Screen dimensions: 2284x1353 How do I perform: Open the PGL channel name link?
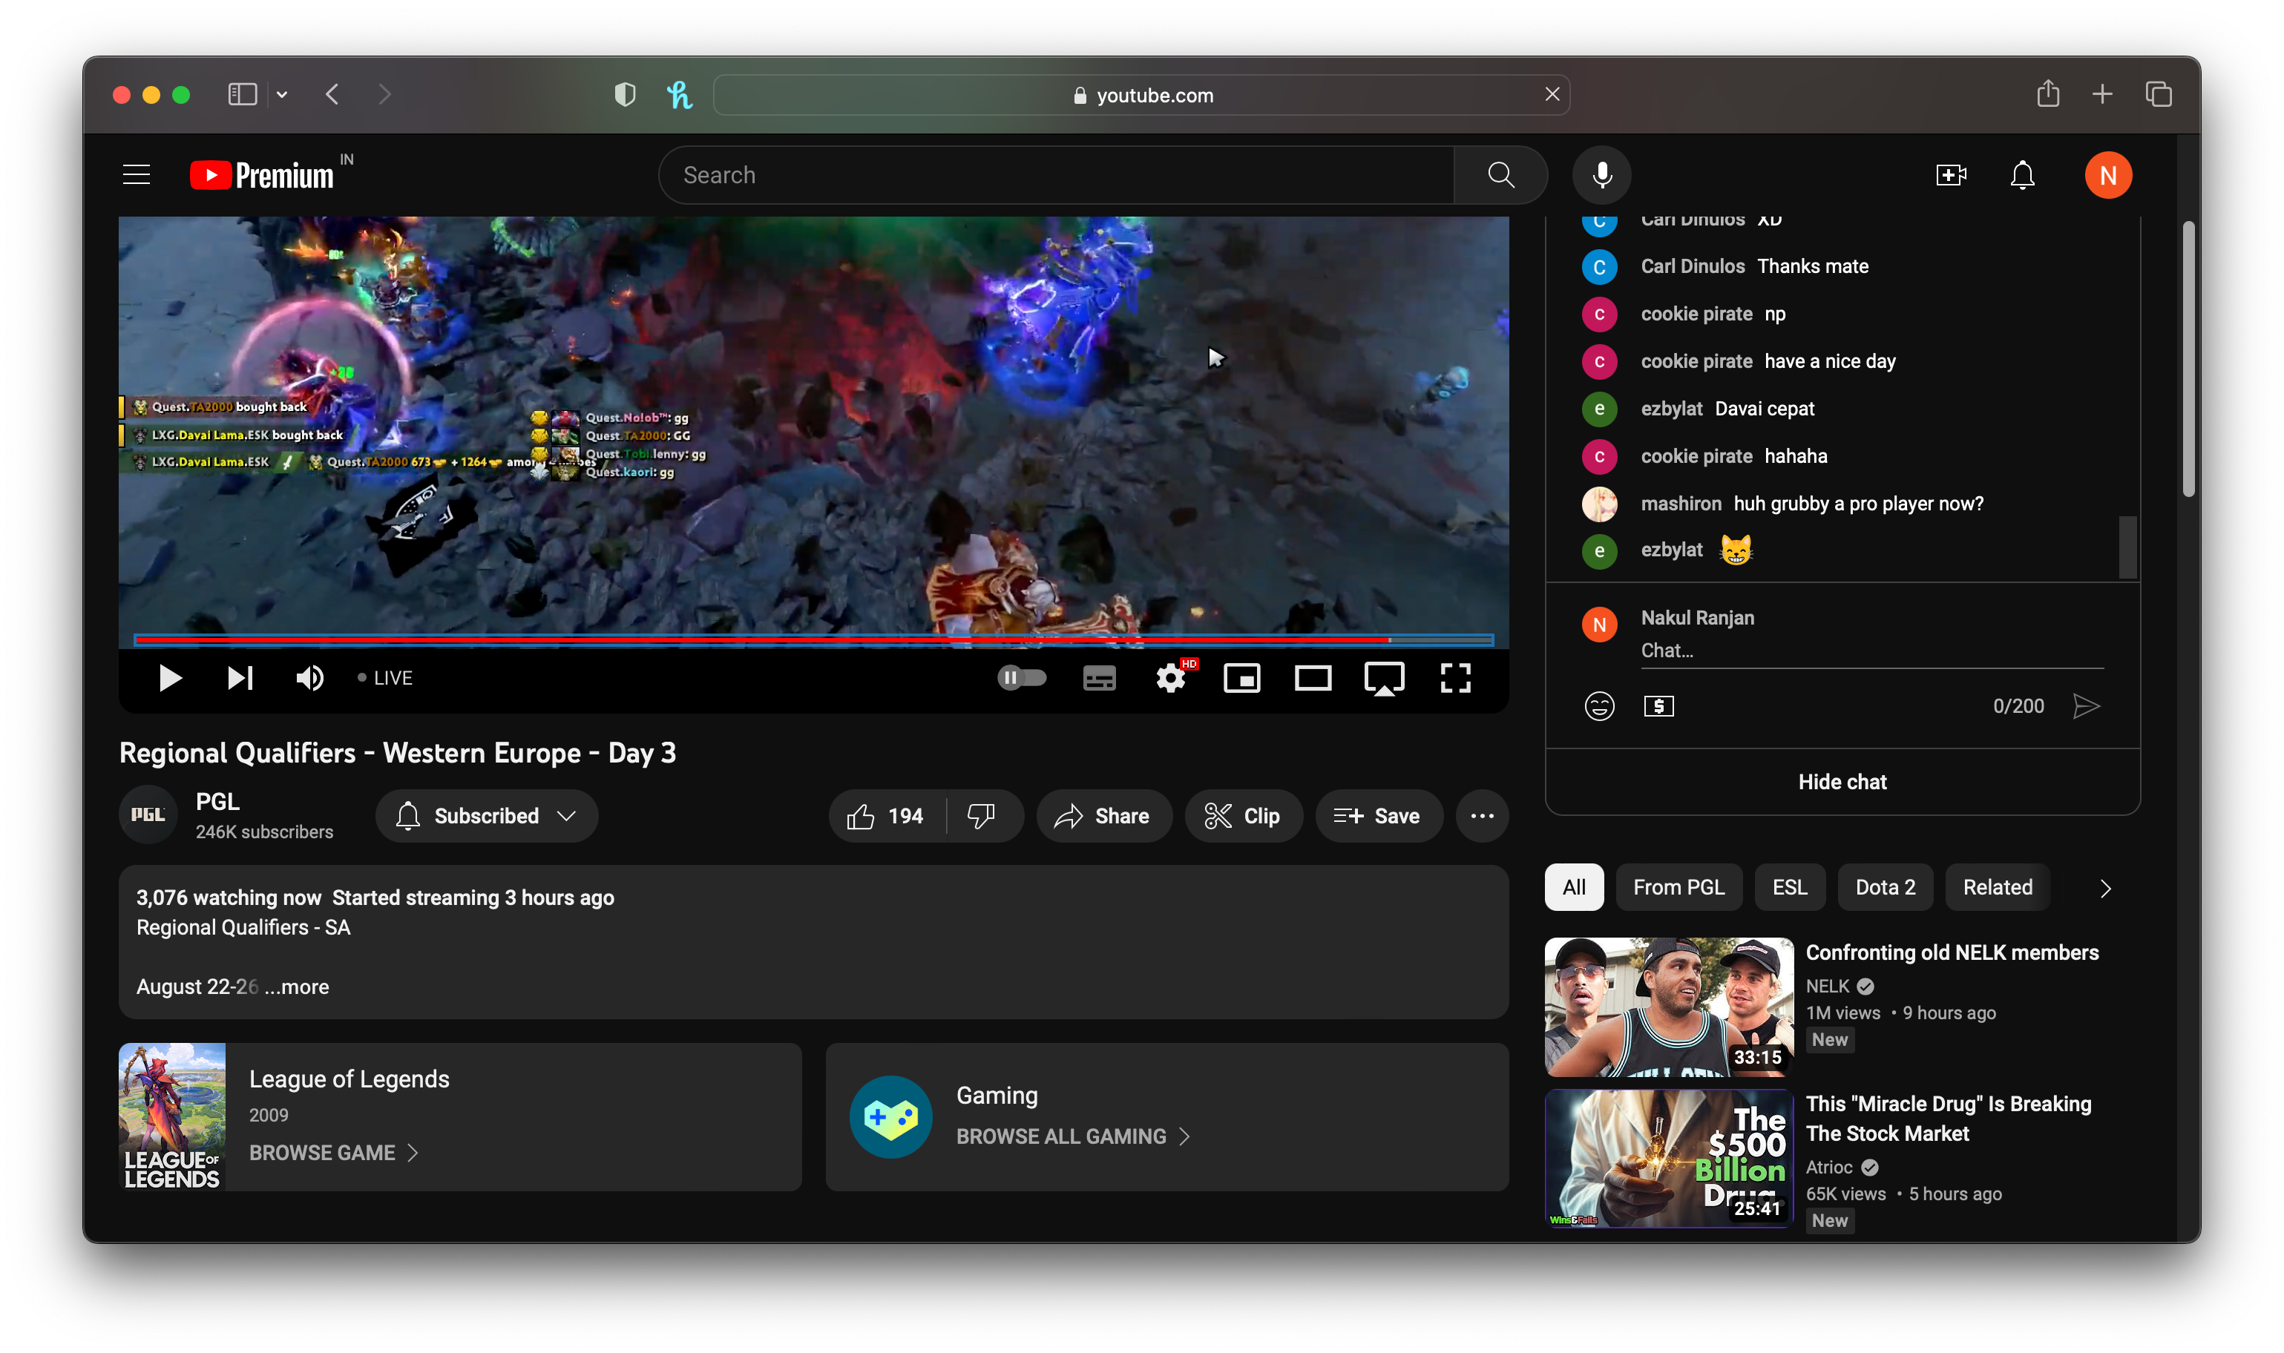point(218,801)
